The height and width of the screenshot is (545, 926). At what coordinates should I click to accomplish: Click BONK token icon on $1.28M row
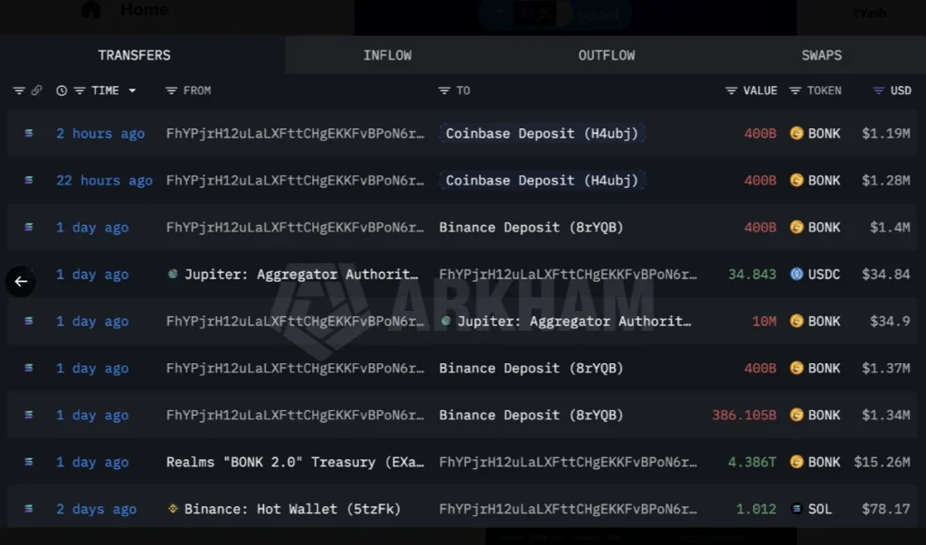click(797, 180)
